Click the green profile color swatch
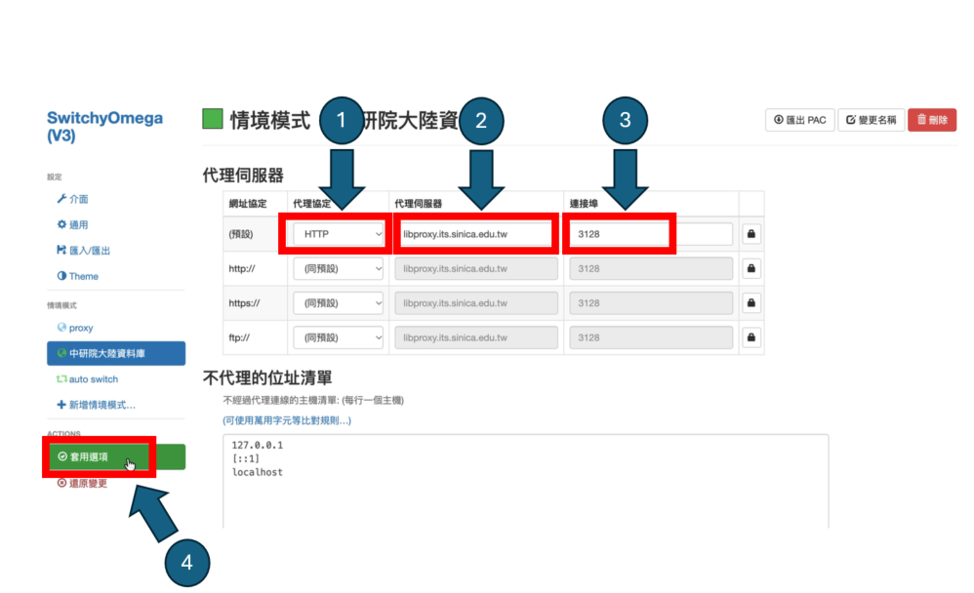Image resolution: width=974 pixels, height=593 pixels. pos(213,119)
